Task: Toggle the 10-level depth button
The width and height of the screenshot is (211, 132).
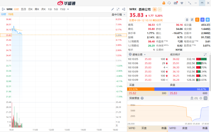Action: (205, 98)
